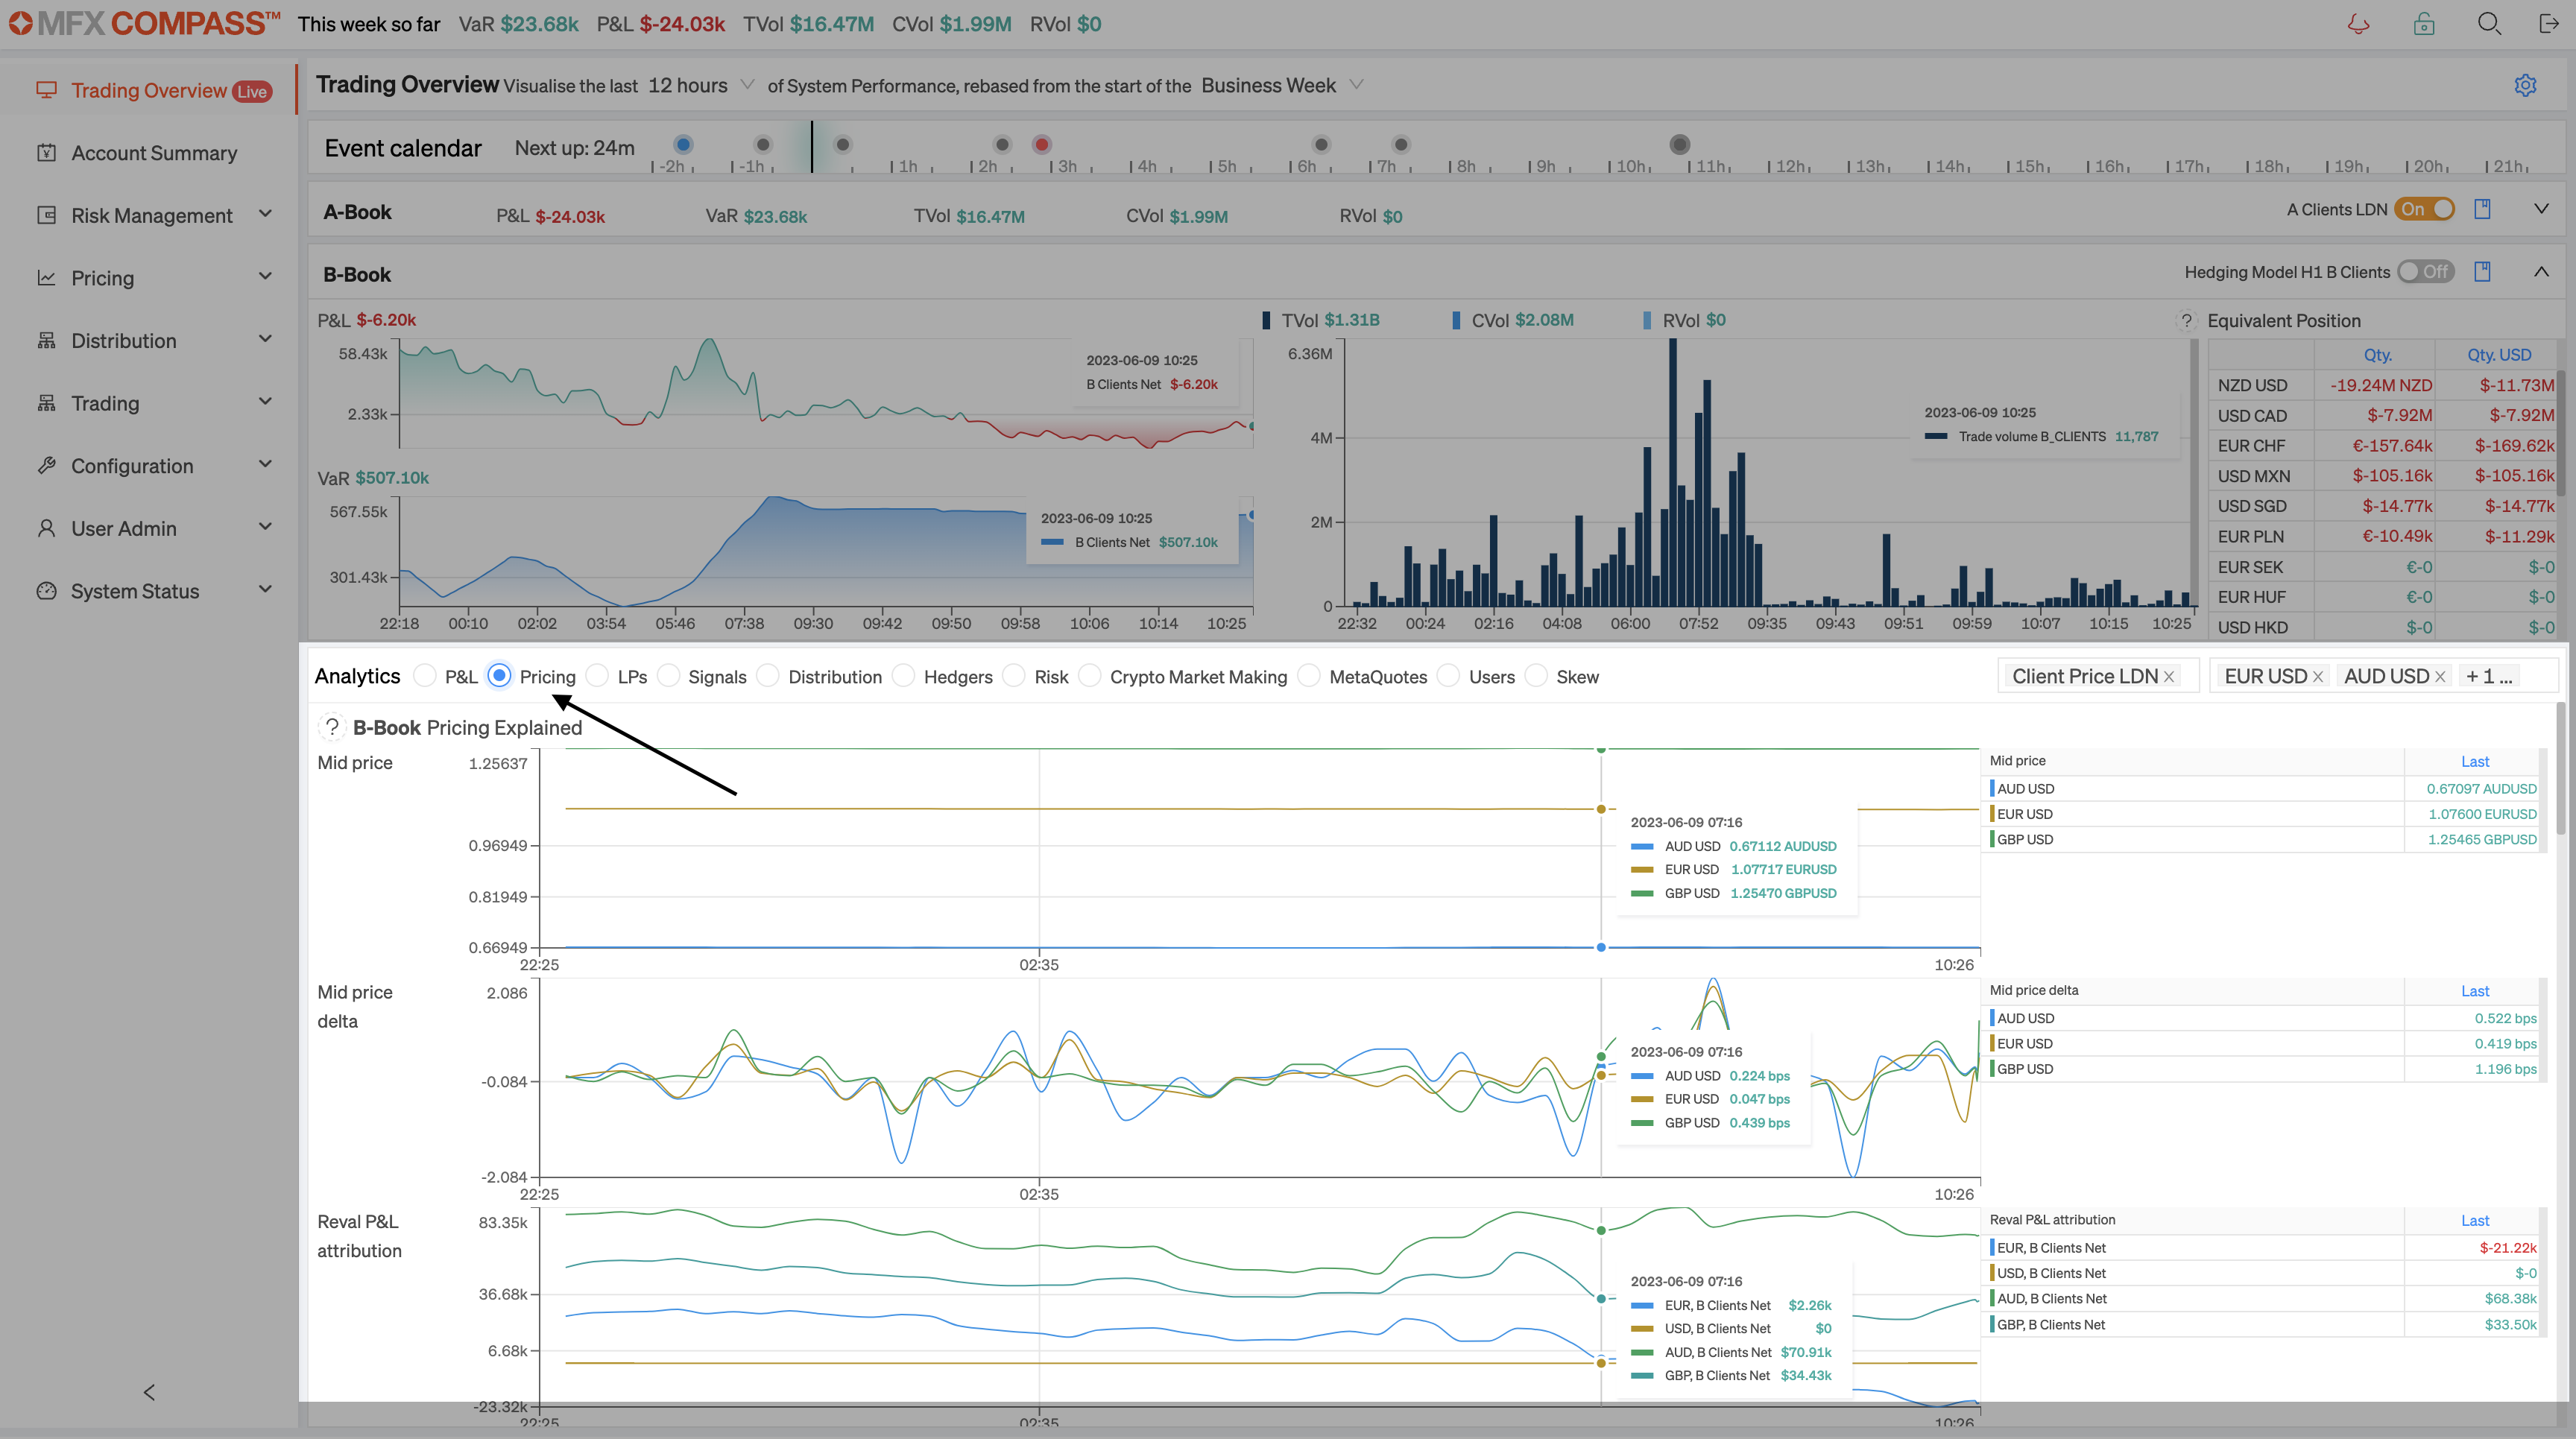Click the Qty. column header

point(2377,355)
